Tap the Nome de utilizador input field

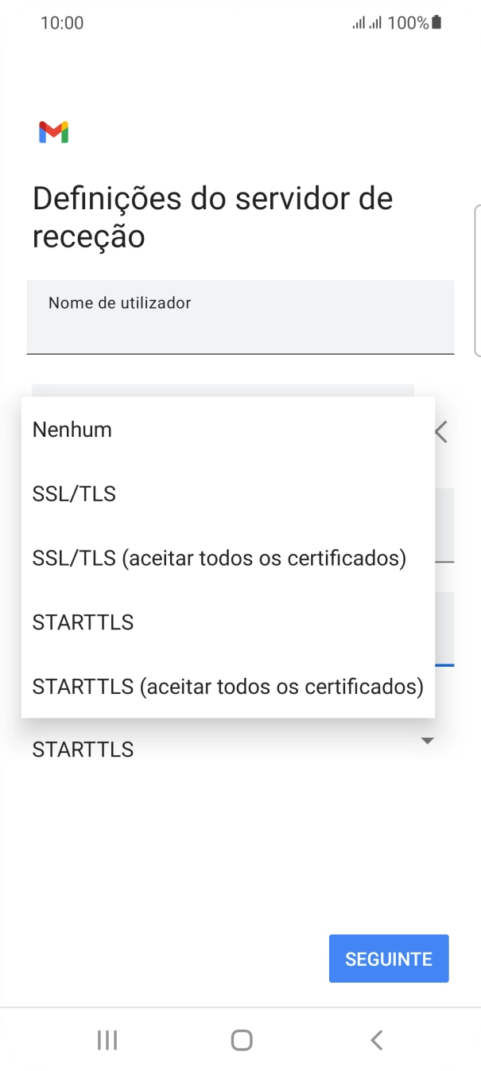coord(240,317)
